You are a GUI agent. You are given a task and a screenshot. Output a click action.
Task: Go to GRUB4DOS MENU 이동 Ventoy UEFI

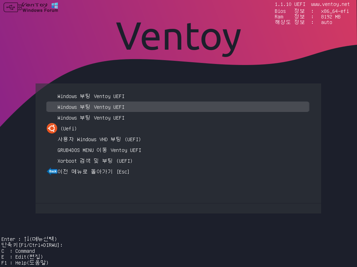pyautogui.click(x=99, y=150)
